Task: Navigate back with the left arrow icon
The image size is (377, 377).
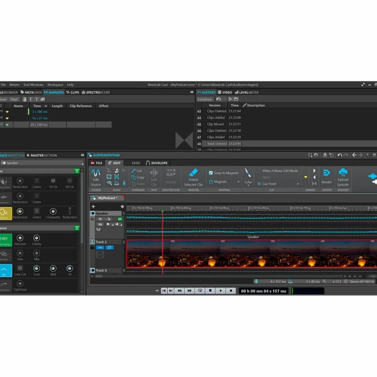Action: pyautogui.click(x=354, y=155)
